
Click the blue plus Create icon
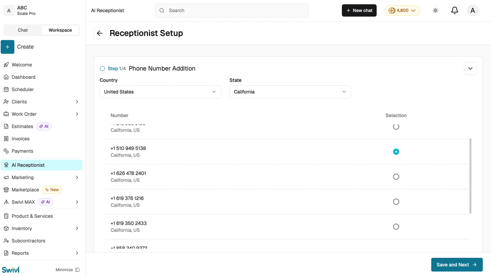coord(7,47)
